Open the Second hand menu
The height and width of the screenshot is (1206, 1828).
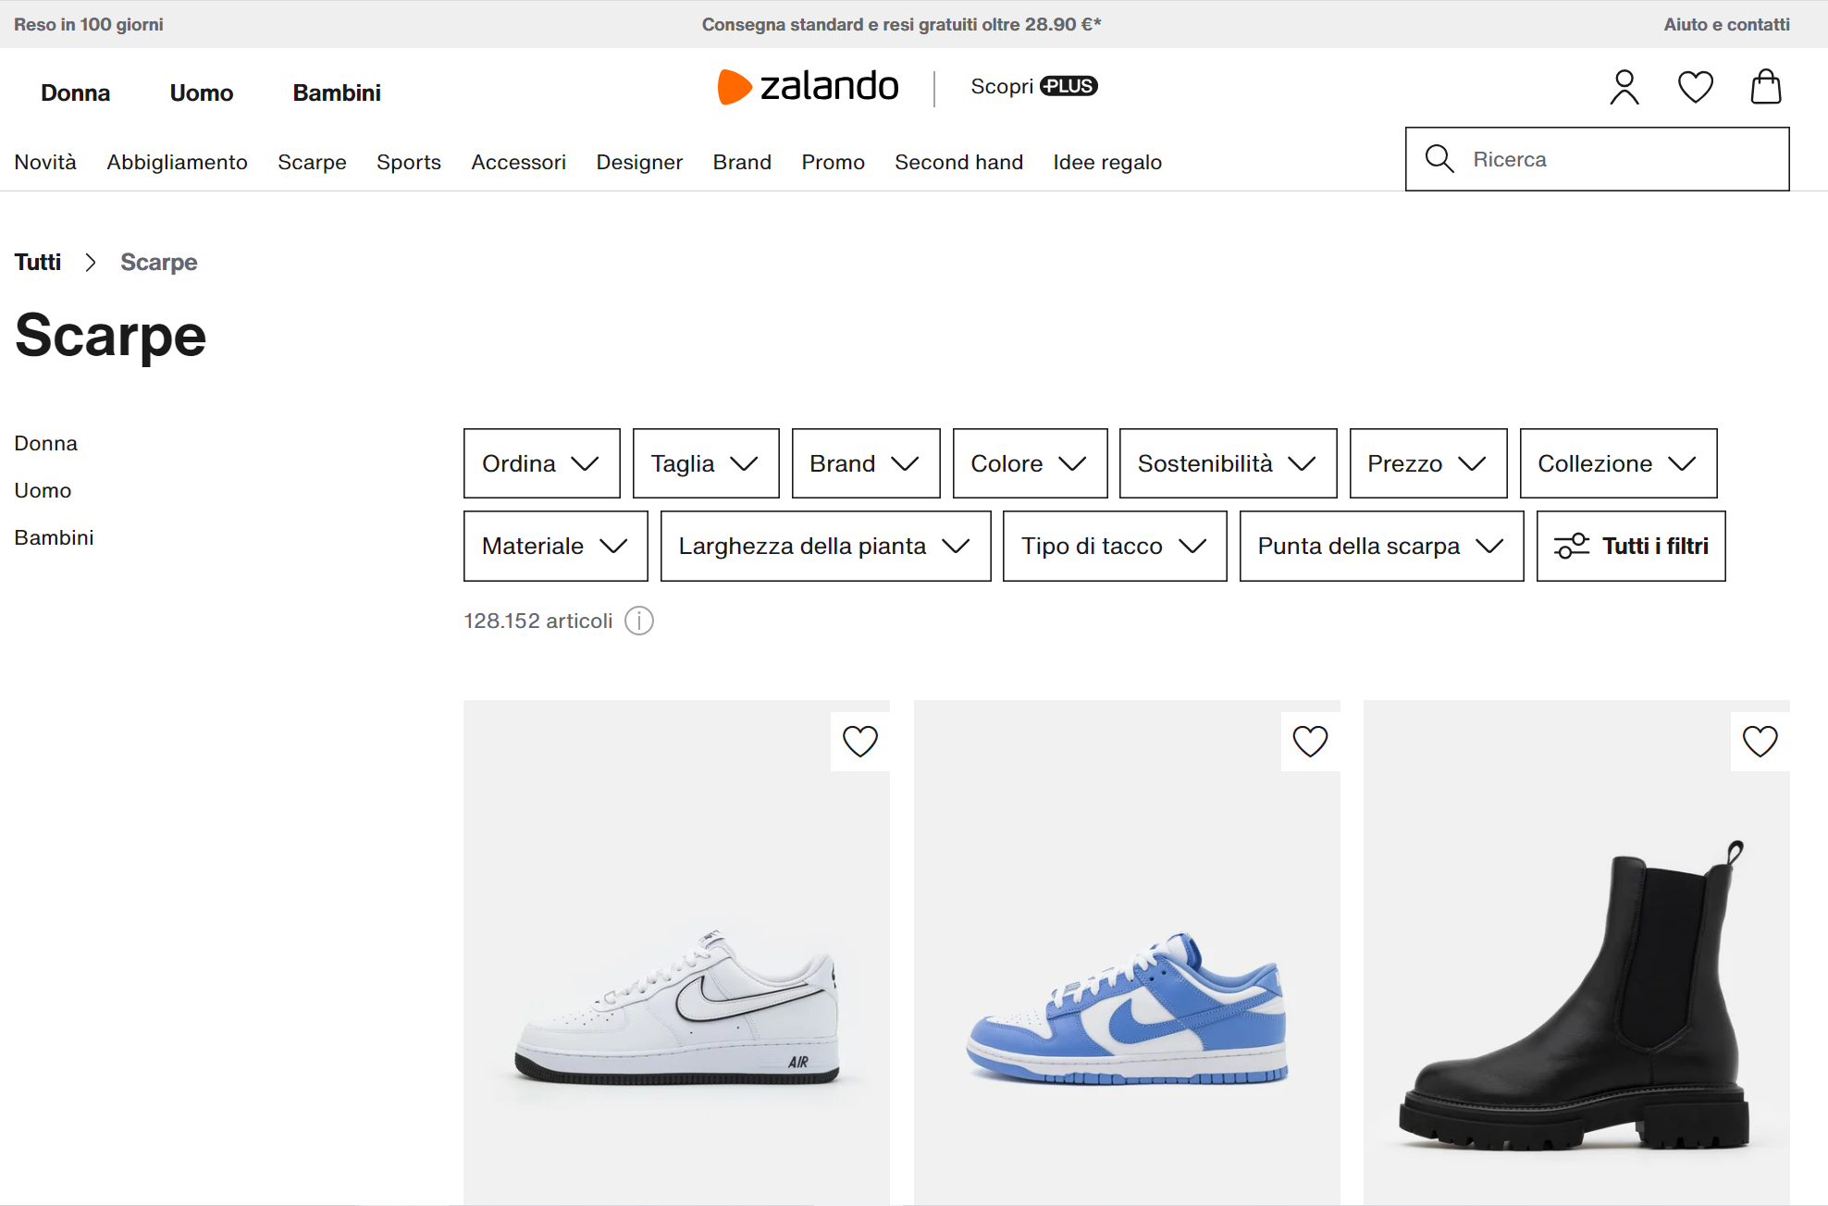958,162
